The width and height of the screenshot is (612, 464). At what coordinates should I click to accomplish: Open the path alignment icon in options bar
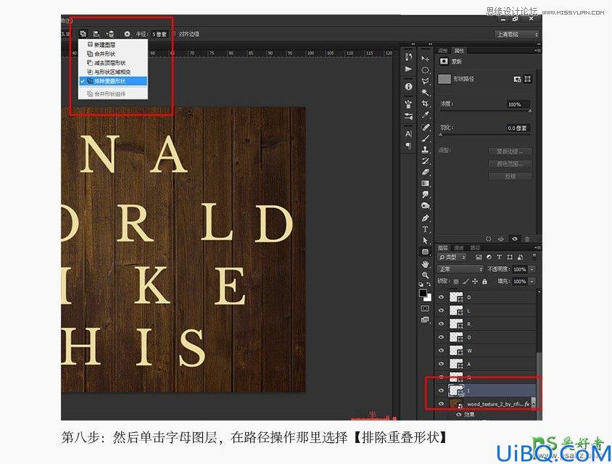coord(96,34)
